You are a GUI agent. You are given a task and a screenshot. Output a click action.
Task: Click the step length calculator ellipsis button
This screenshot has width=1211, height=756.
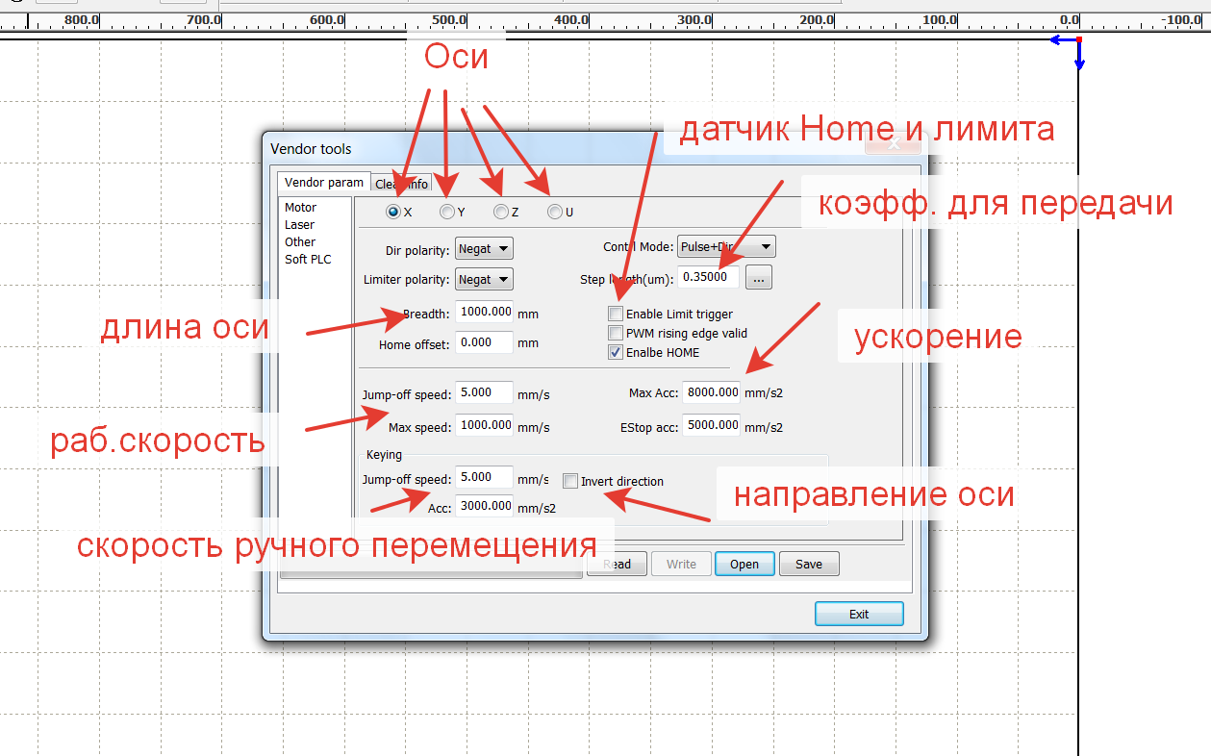click(x=759, y=278)
